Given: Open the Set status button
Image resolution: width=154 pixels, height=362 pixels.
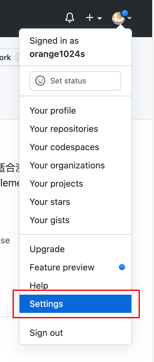Looking at the screenshot, I should pyautogui.click(x=75, y=81).
